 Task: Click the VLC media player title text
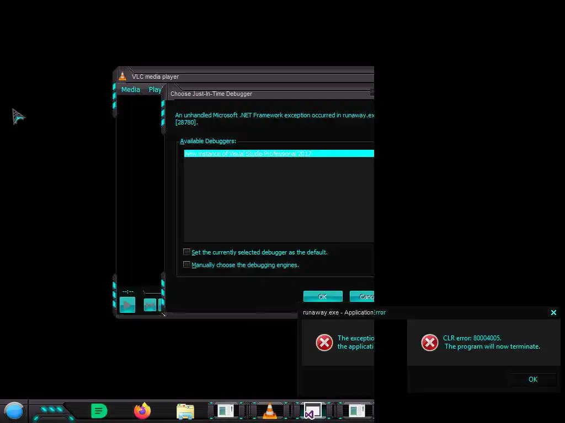pos(155,77)
